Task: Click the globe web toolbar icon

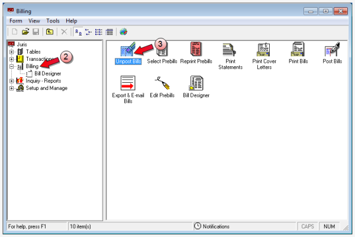Action: (x=124, y=32)
